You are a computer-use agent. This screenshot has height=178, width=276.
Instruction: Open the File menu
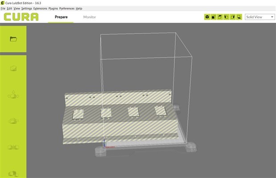3,8
